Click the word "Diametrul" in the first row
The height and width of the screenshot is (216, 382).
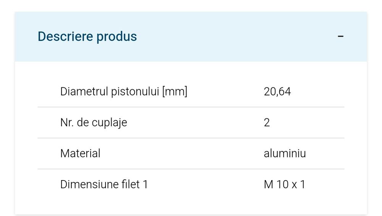(84, 92)
